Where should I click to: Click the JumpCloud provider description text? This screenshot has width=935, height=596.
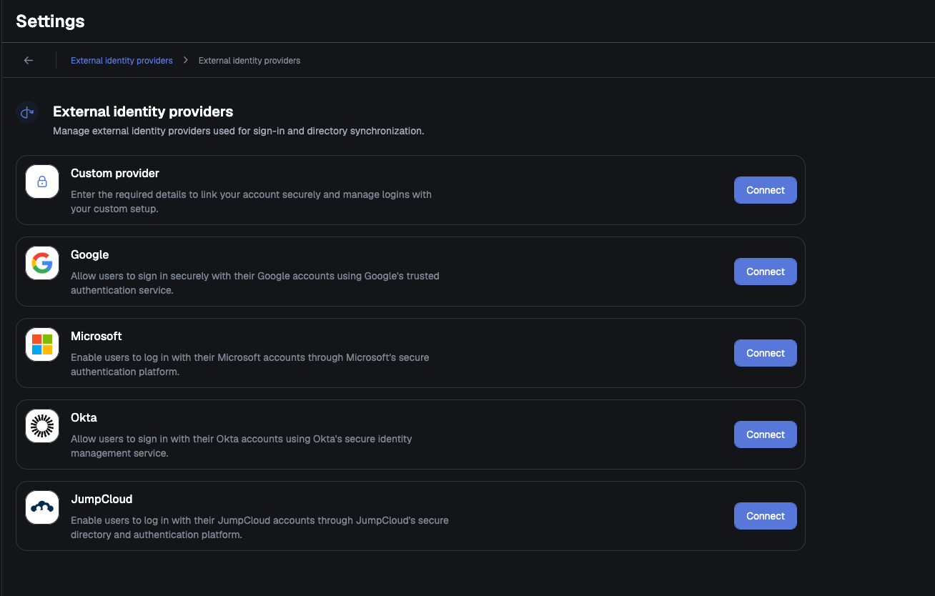click(259, 527)
